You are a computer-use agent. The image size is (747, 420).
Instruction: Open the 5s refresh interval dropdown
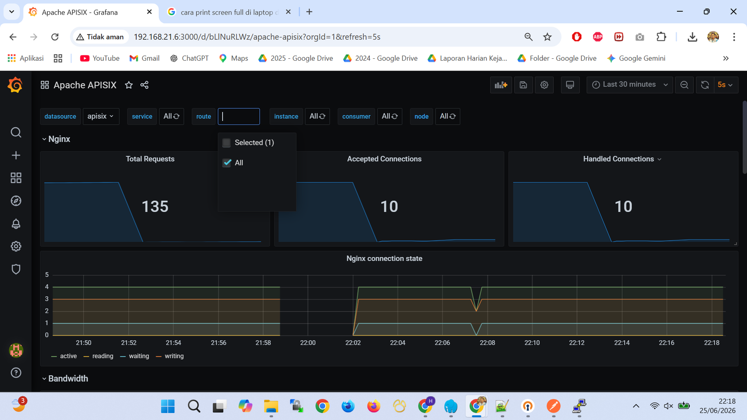coord(726,85)
